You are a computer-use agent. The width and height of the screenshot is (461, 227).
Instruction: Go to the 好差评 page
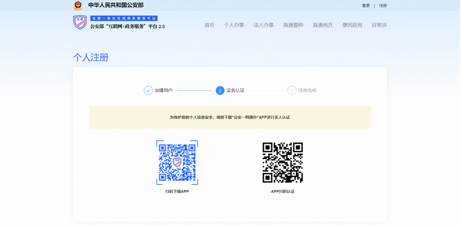tap(378, 25)
